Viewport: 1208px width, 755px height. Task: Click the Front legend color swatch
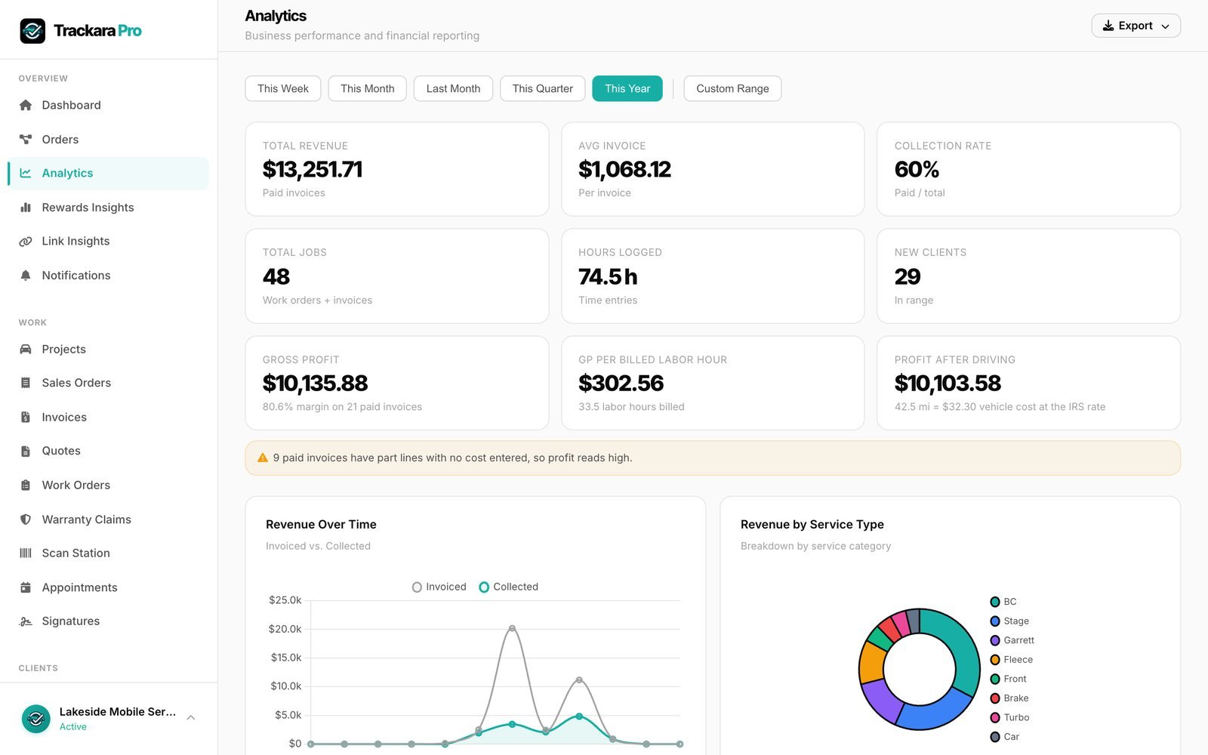click(x=995, y=679)
